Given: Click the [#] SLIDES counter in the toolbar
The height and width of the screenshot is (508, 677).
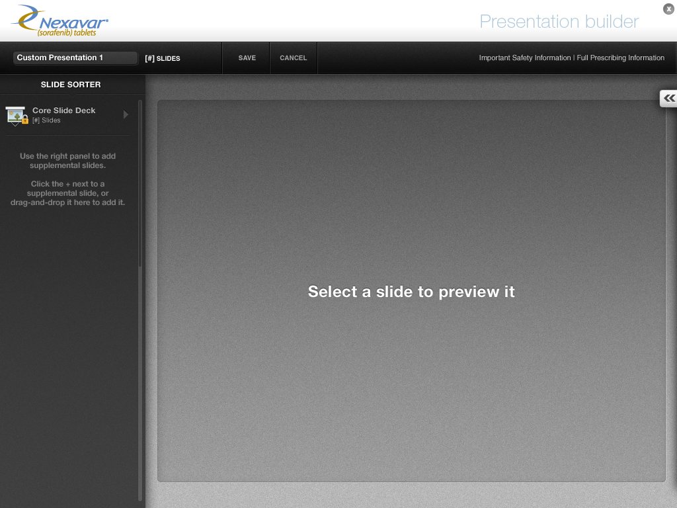Looking at the screenshot, I should tap(163, 58).
